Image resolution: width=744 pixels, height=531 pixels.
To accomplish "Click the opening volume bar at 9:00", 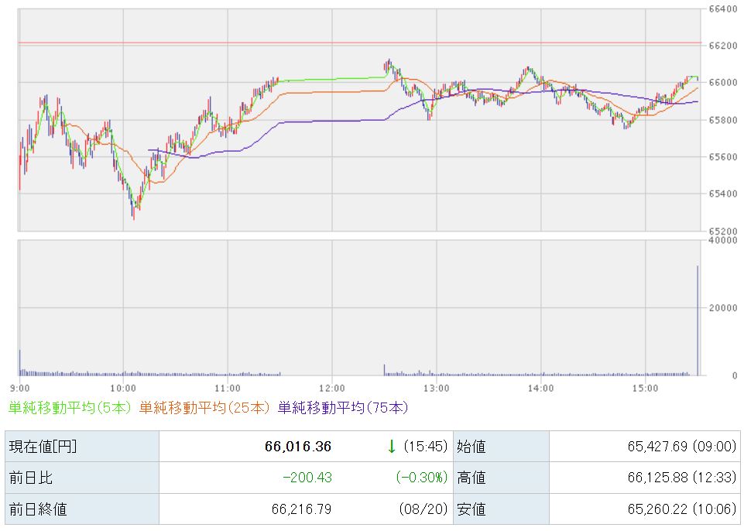I will [20, 363].
